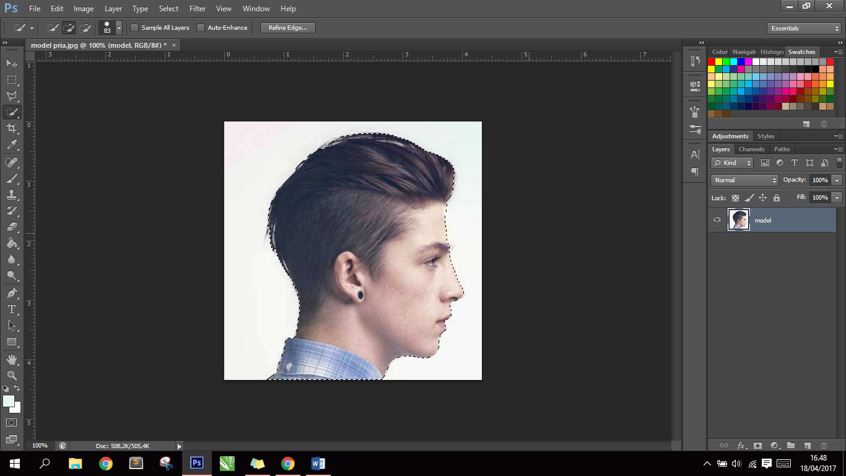
Task: Open the blending mode dropdown showing Normal
Action: coord(743,180)
